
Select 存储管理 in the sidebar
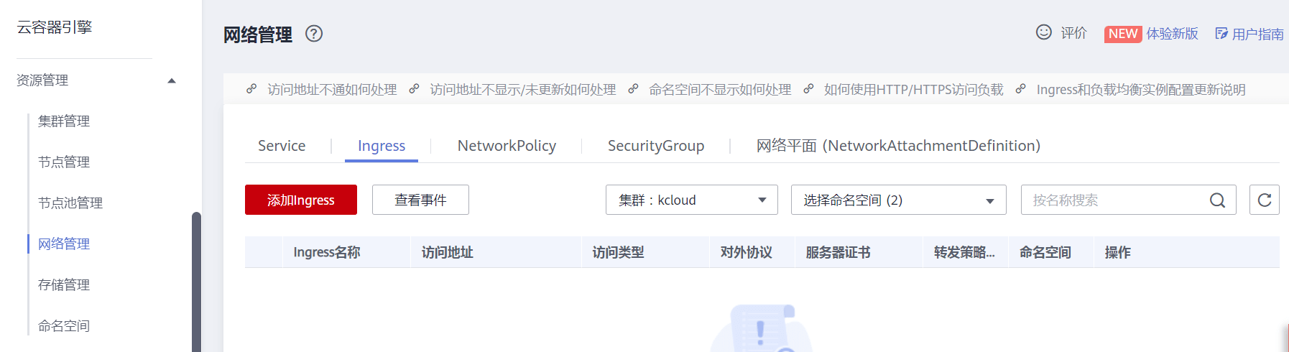click(x=64, y=285)
